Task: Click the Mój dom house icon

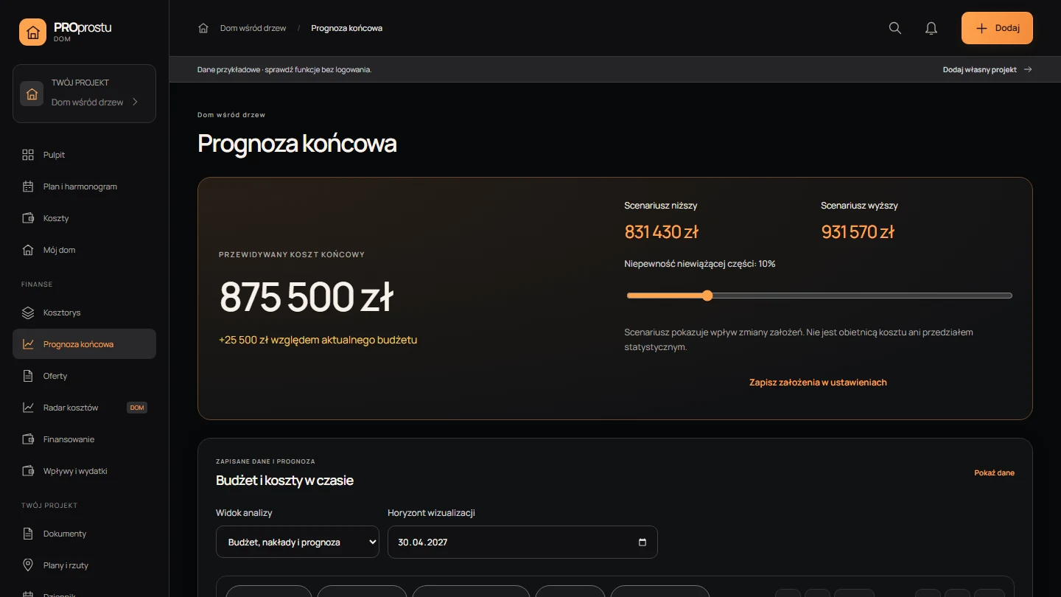Action: pos(28,250)
